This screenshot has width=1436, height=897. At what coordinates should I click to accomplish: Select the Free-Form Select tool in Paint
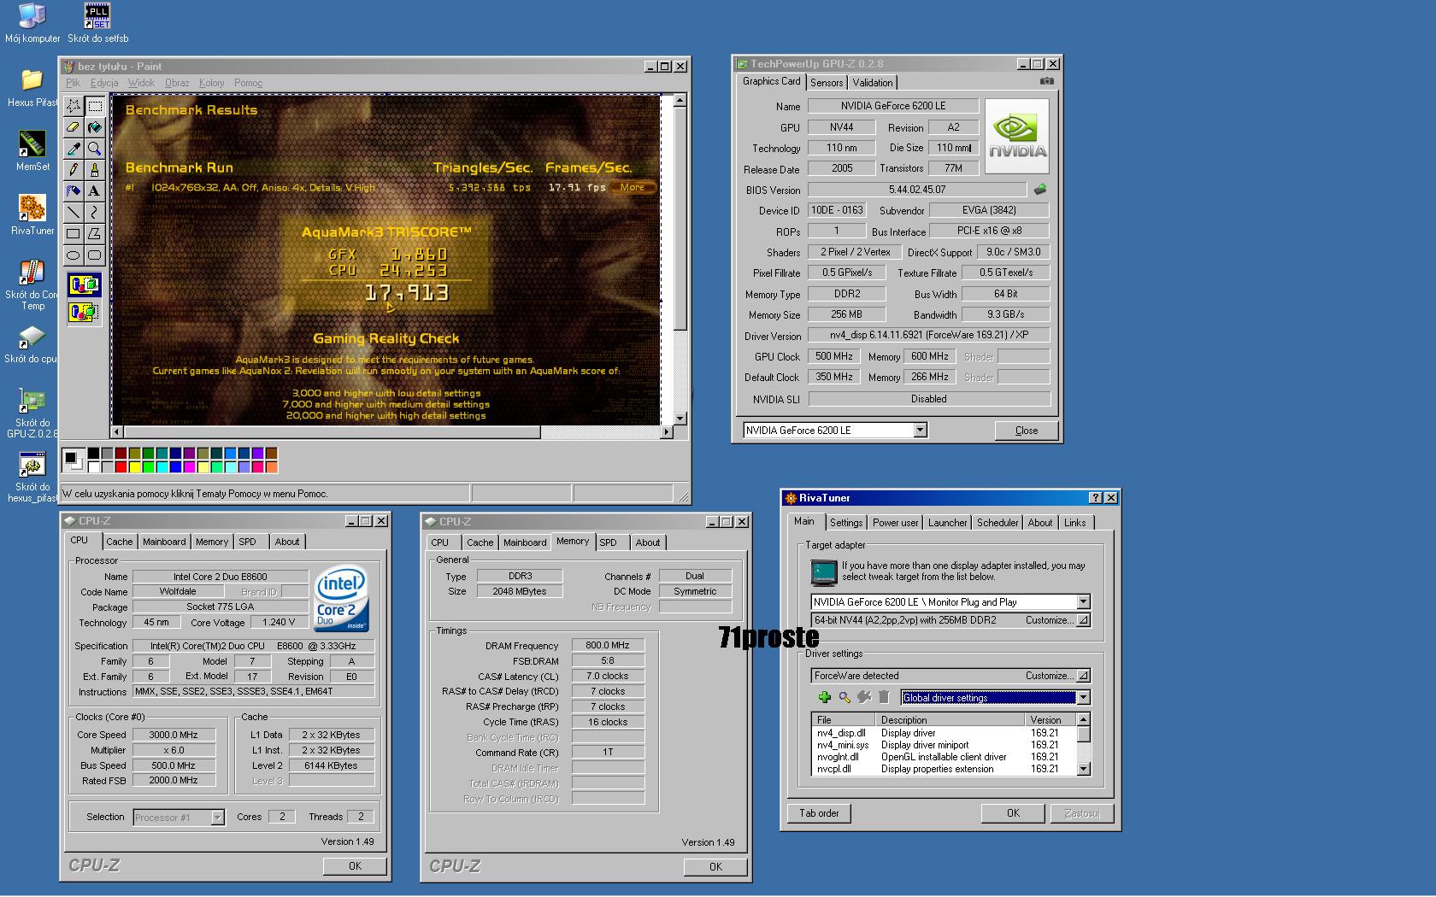[x=74, y=106]
